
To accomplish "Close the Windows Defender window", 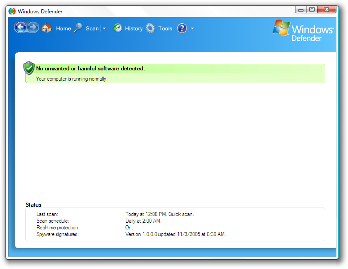I will click(327, 9).
